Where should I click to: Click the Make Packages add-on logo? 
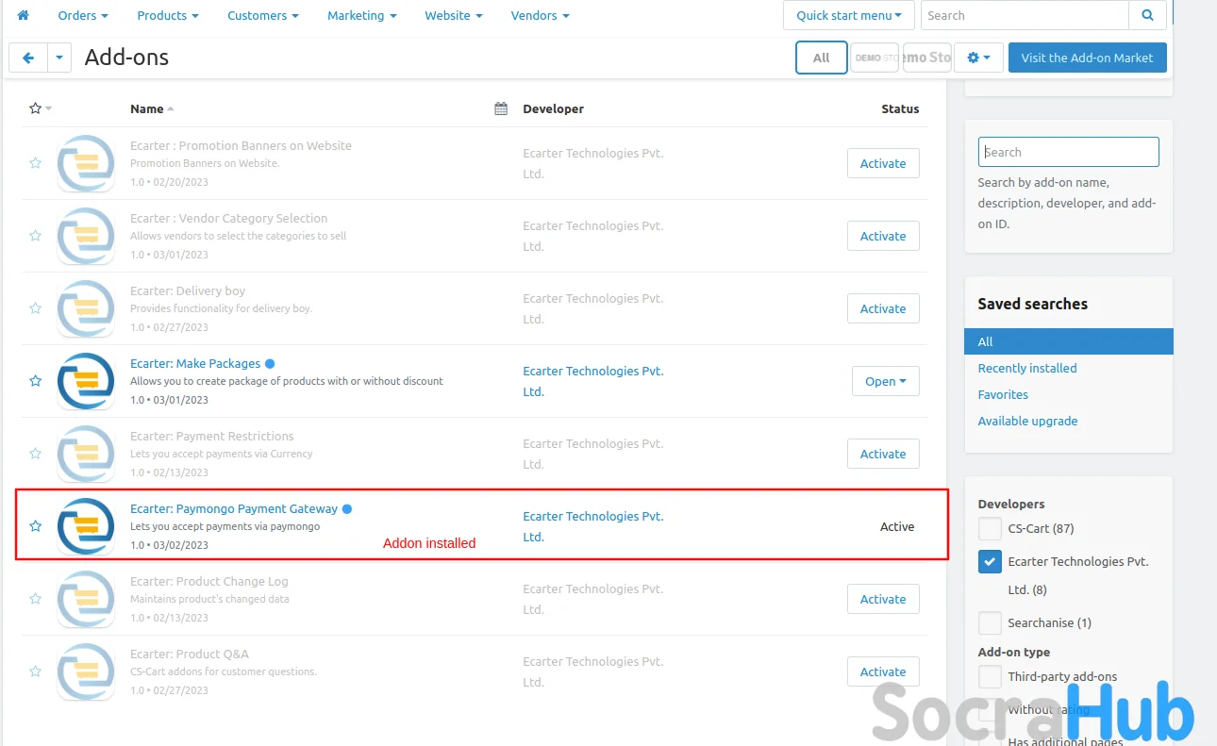coord(86,381)
